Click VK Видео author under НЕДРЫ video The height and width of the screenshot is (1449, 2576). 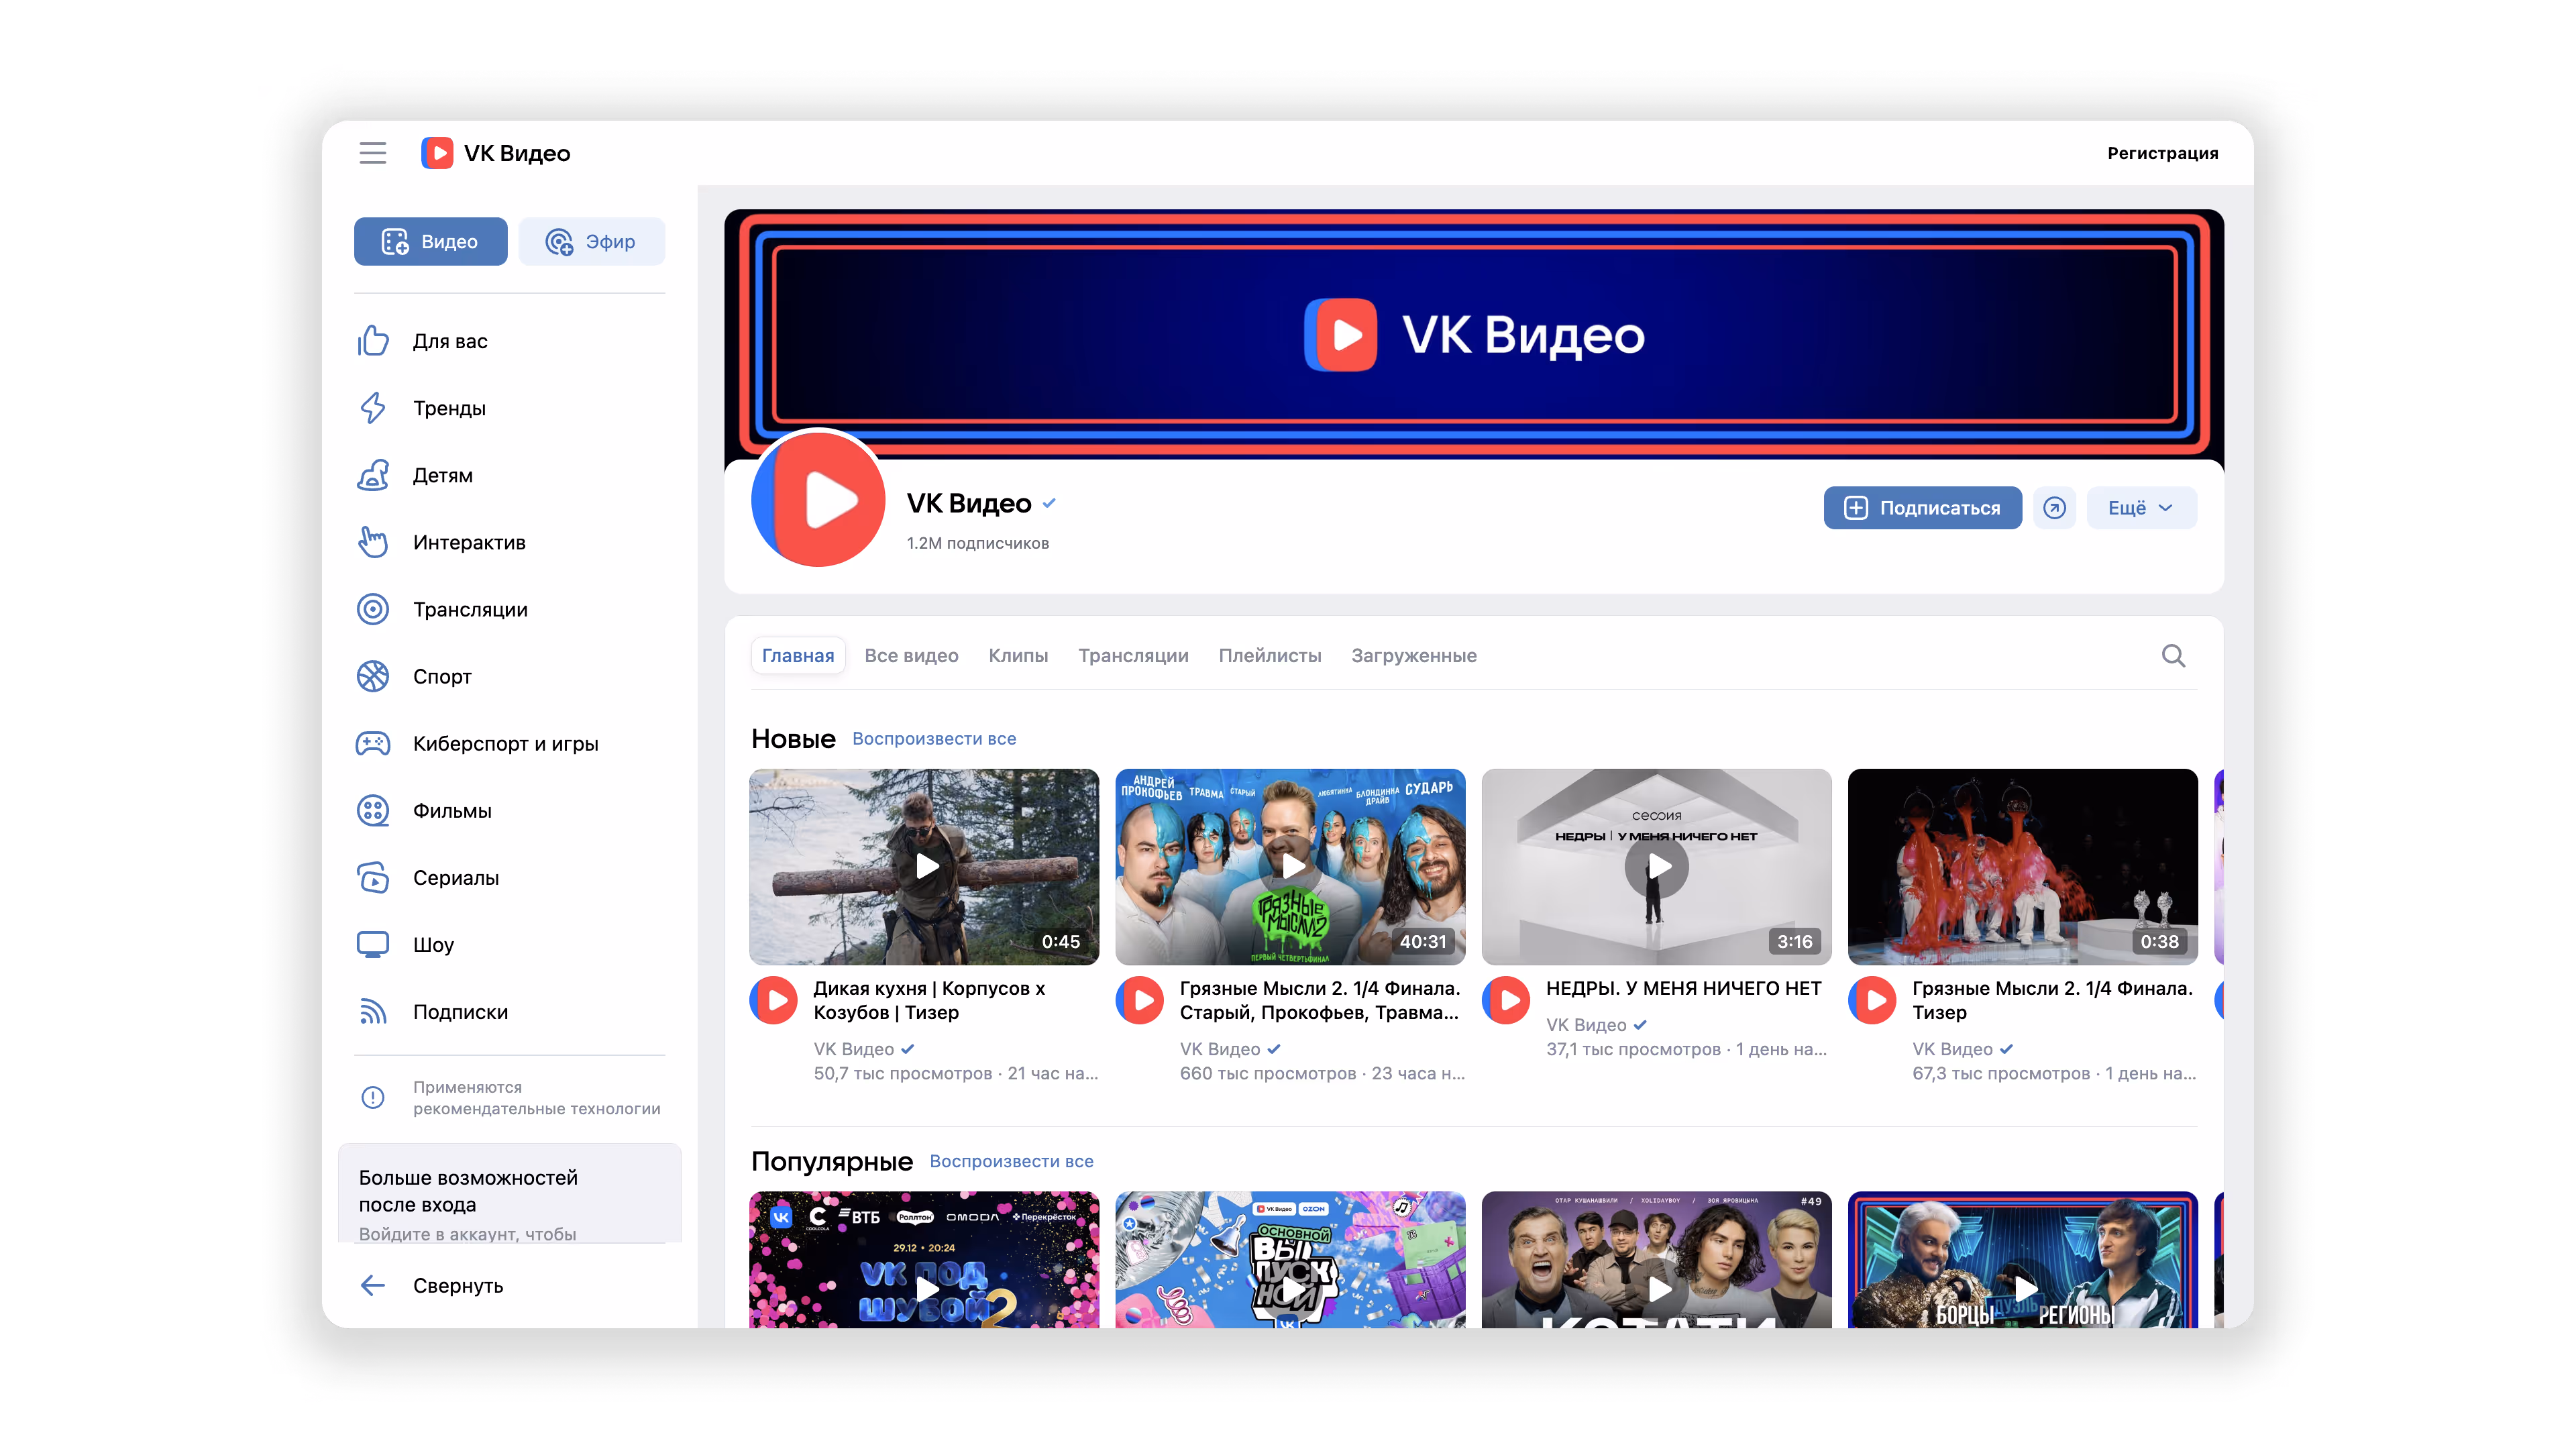(1586, 1025)
